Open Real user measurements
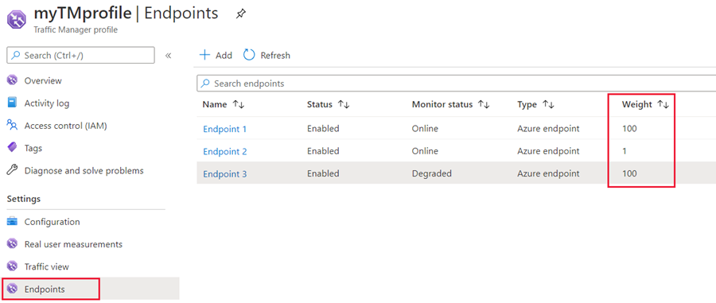The height and width of the screenshot is (303, 716). point(73,244)
